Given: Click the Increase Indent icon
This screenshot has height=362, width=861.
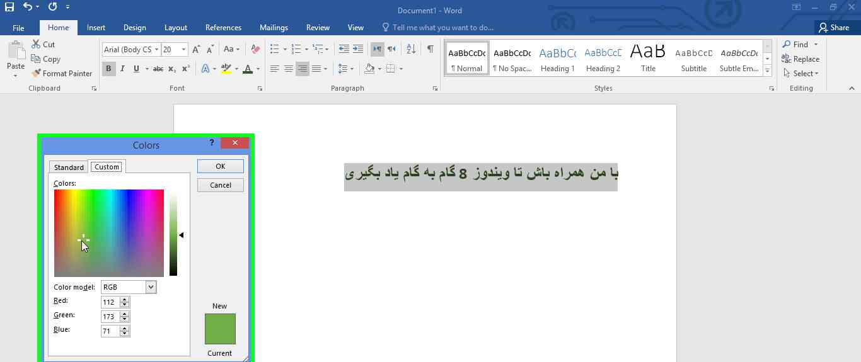Looking at the screenshot, I should [358, 49].
